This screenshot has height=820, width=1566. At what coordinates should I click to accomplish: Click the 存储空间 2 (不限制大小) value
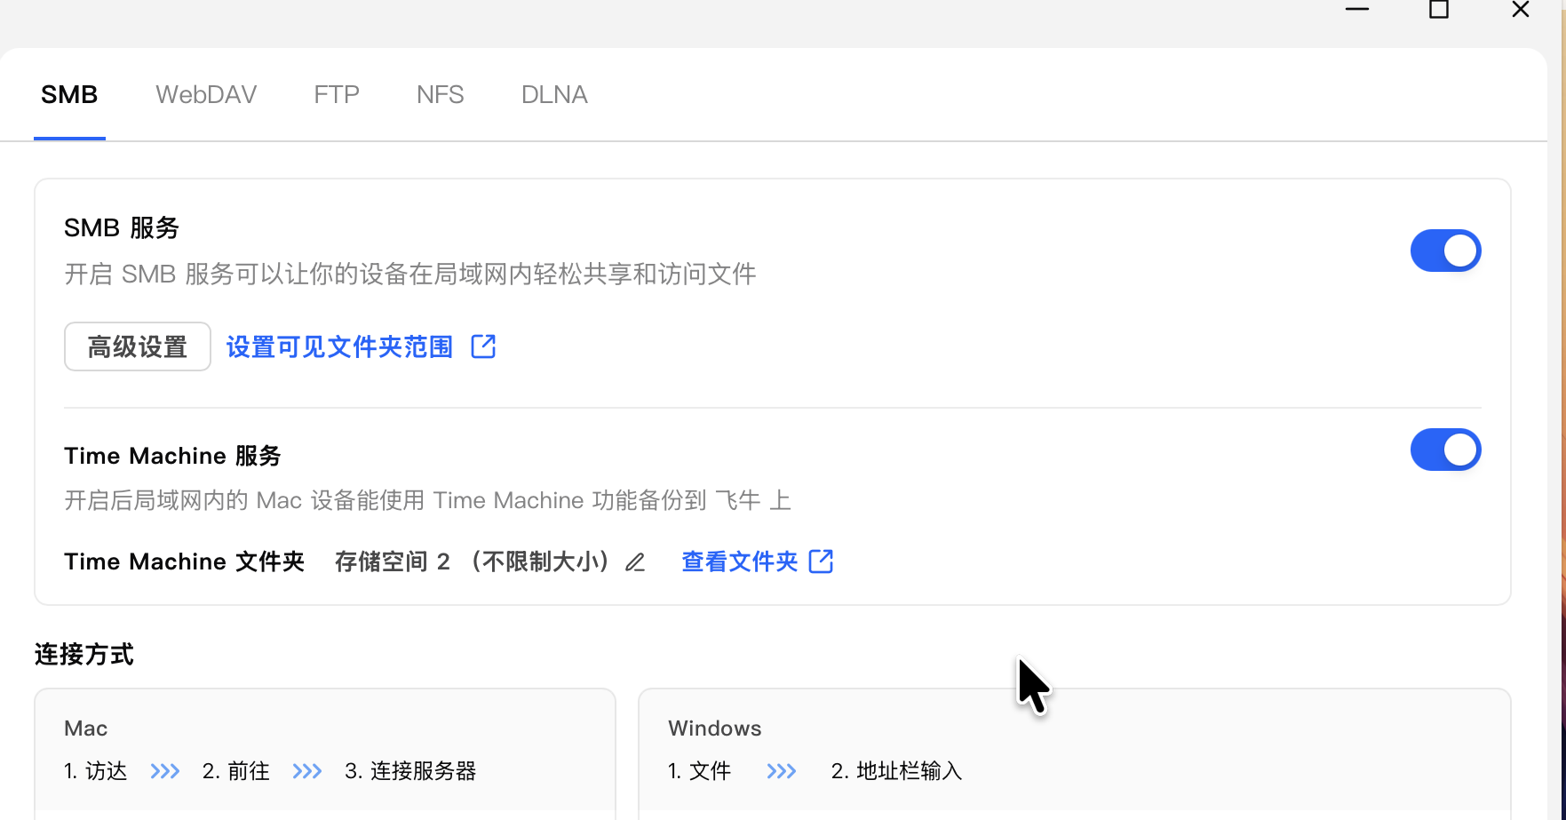[472, 561]
